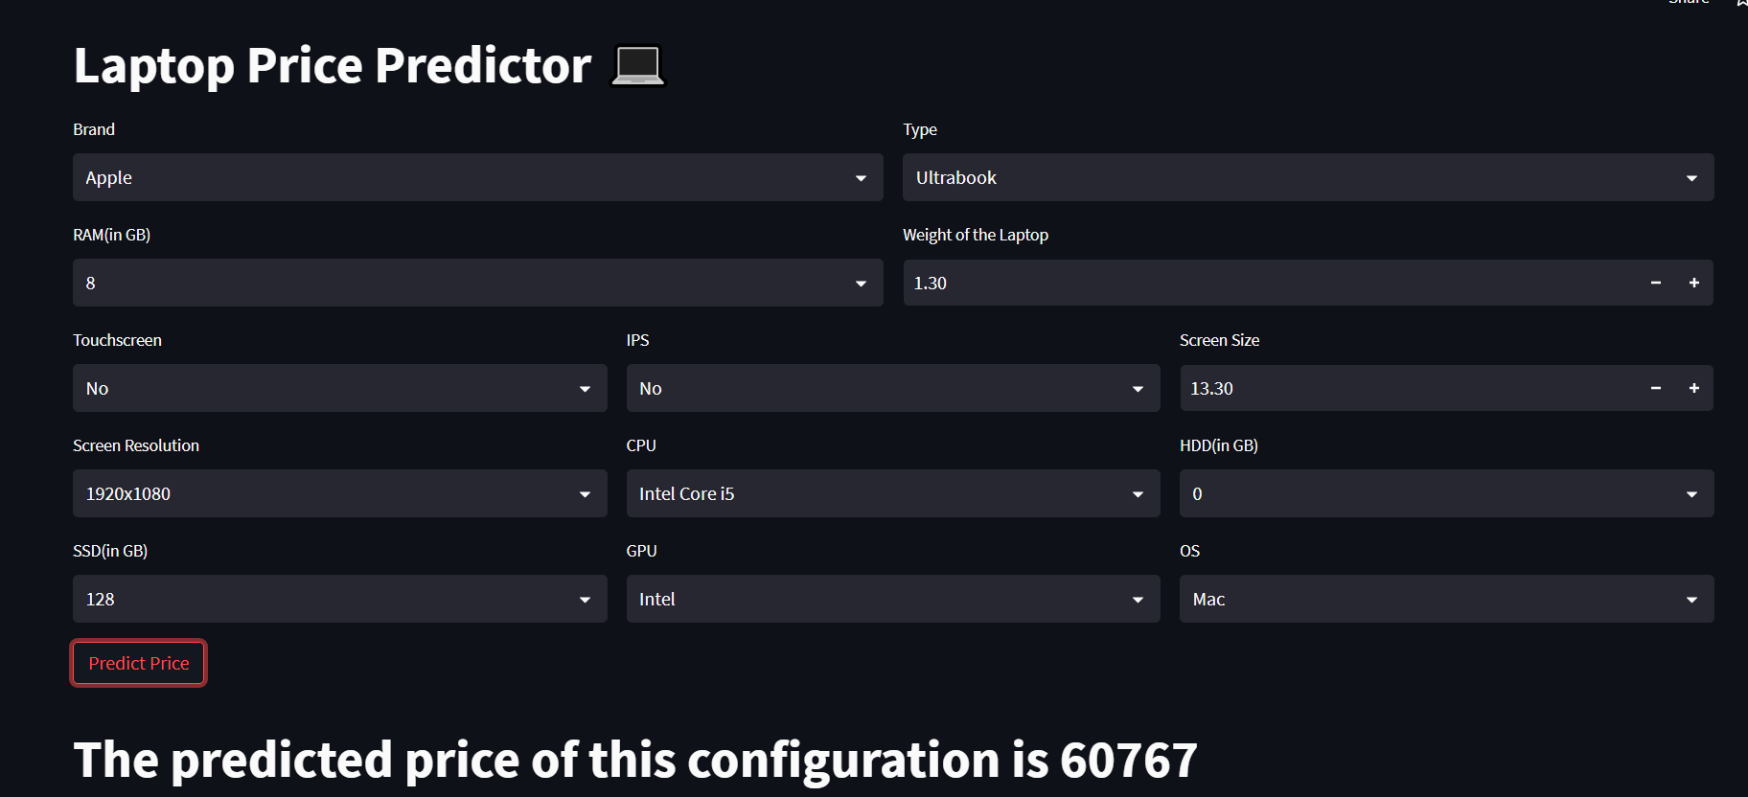The height and width of the screenshot is (797, 1748).
Task: Click the minus icon to decrease laptop weight
Action: click(x=1655, y=283)
